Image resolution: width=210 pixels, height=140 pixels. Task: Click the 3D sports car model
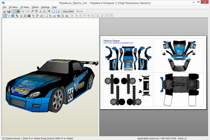coord(51,86)
